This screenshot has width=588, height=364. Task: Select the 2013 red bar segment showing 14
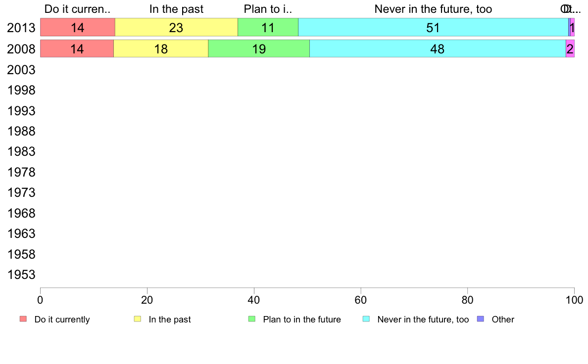tap(78, 27)
